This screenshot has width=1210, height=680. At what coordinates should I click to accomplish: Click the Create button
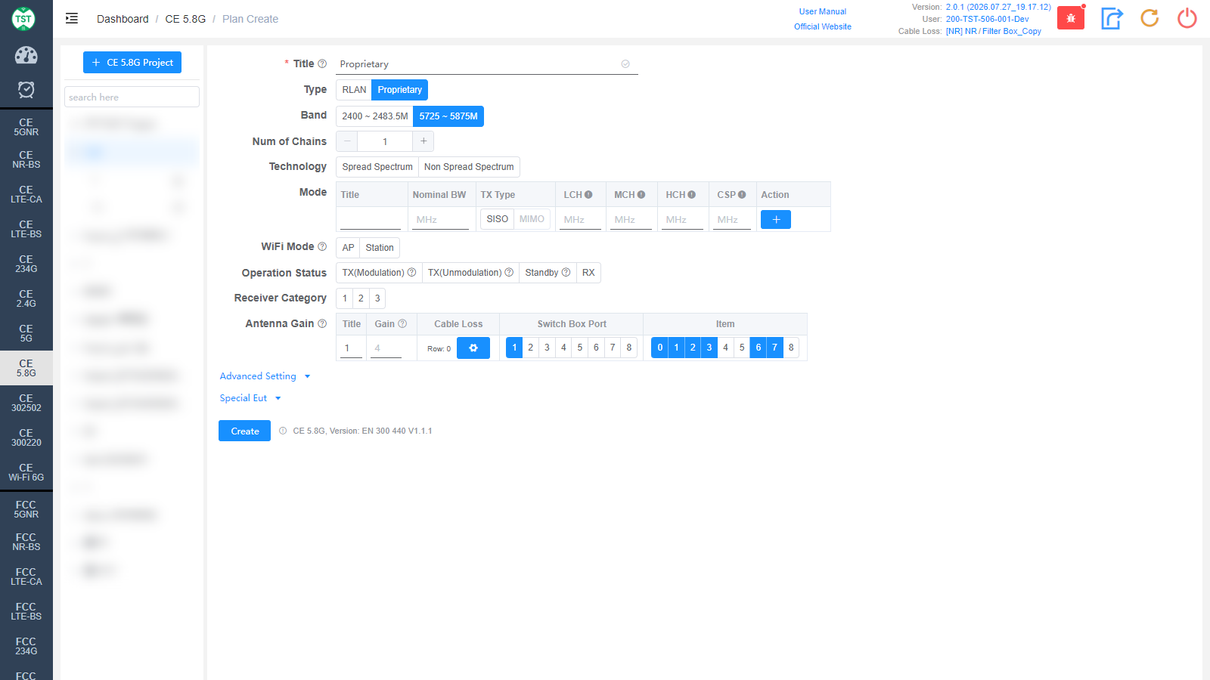pos(244,431)
